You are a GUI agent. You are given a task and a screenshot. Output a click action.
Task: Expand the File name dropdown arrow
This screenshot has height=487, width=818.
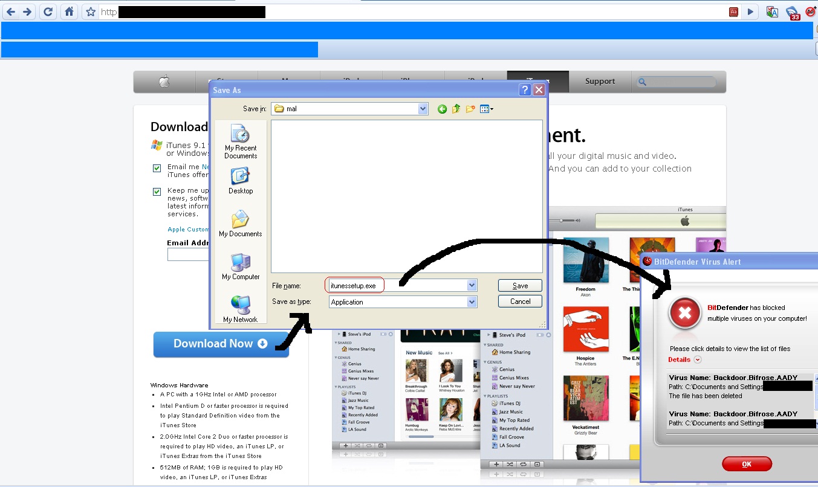point(472,286)
